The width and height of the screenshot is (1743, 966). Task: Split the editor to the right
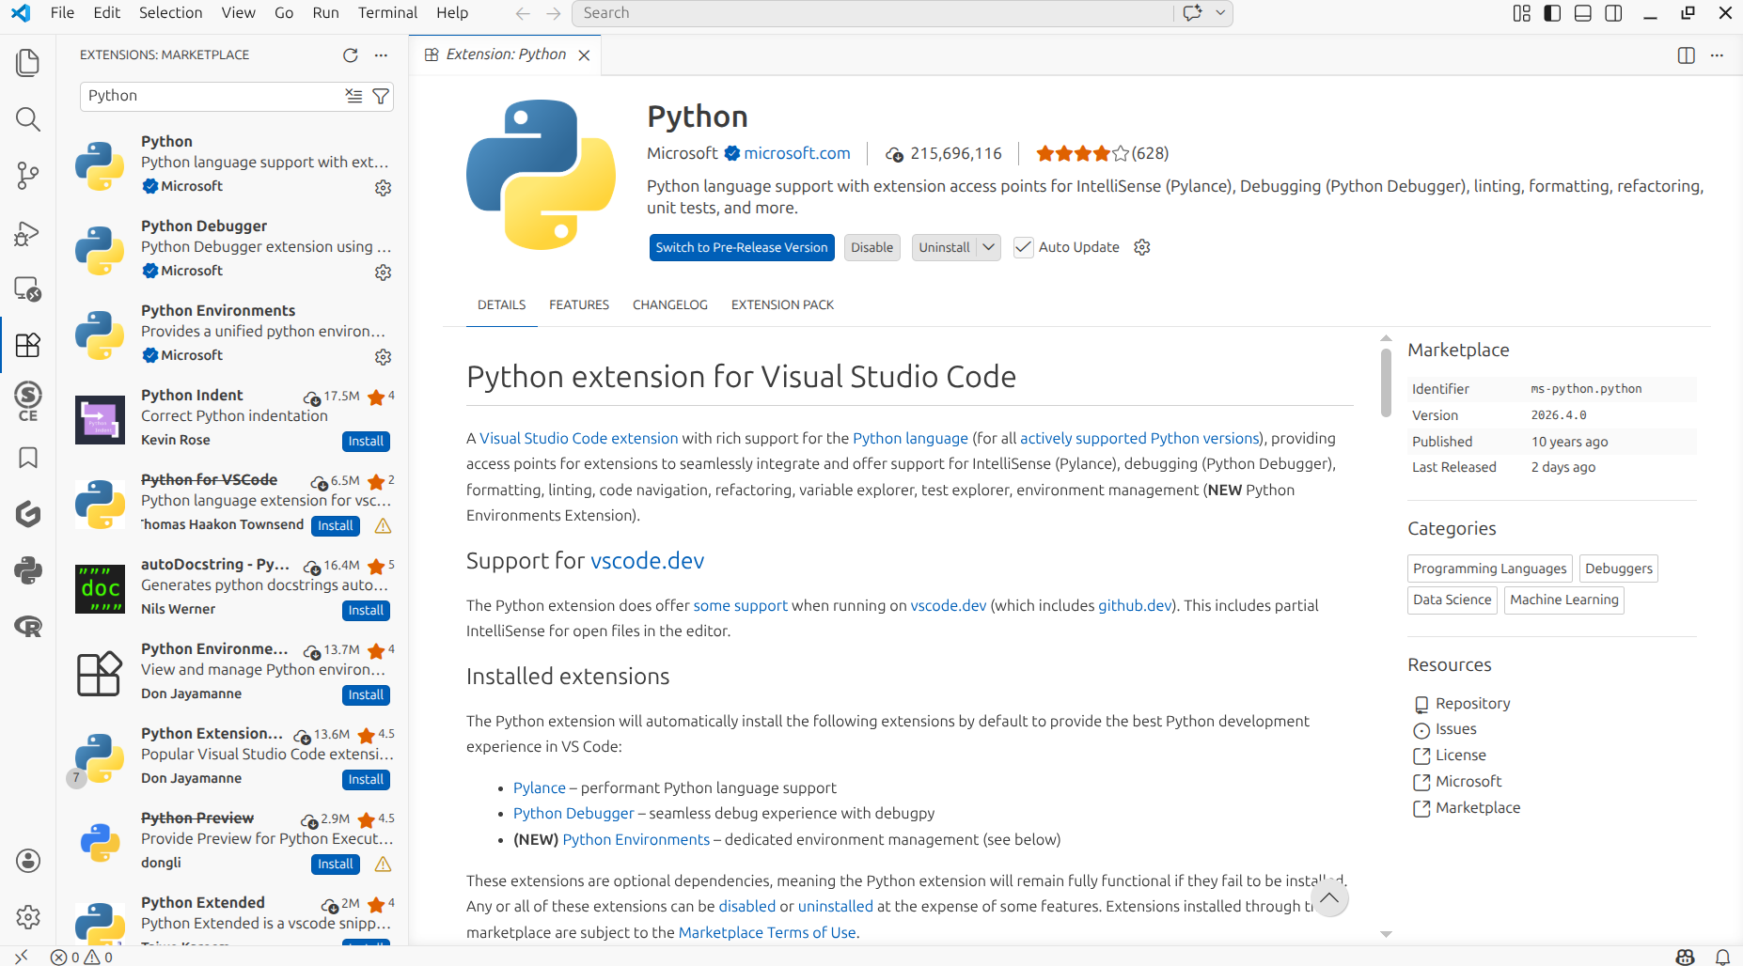click(x=1687, y=55)
